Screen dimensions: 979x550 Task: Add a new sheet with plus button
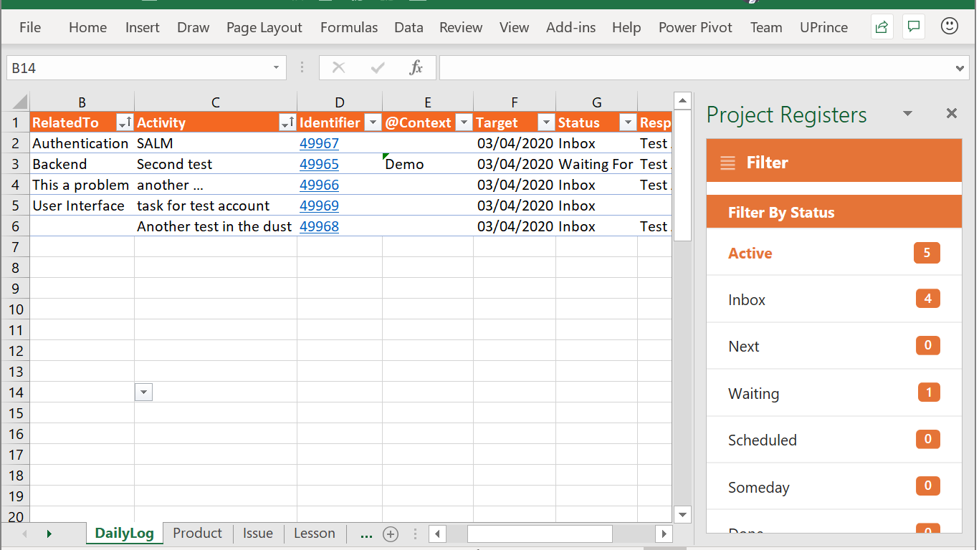[x=391, y=534]
